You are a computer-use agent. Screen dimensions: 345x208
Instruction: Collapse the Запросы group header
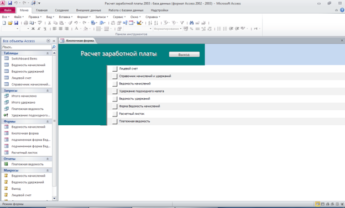[x=48, y=90]
